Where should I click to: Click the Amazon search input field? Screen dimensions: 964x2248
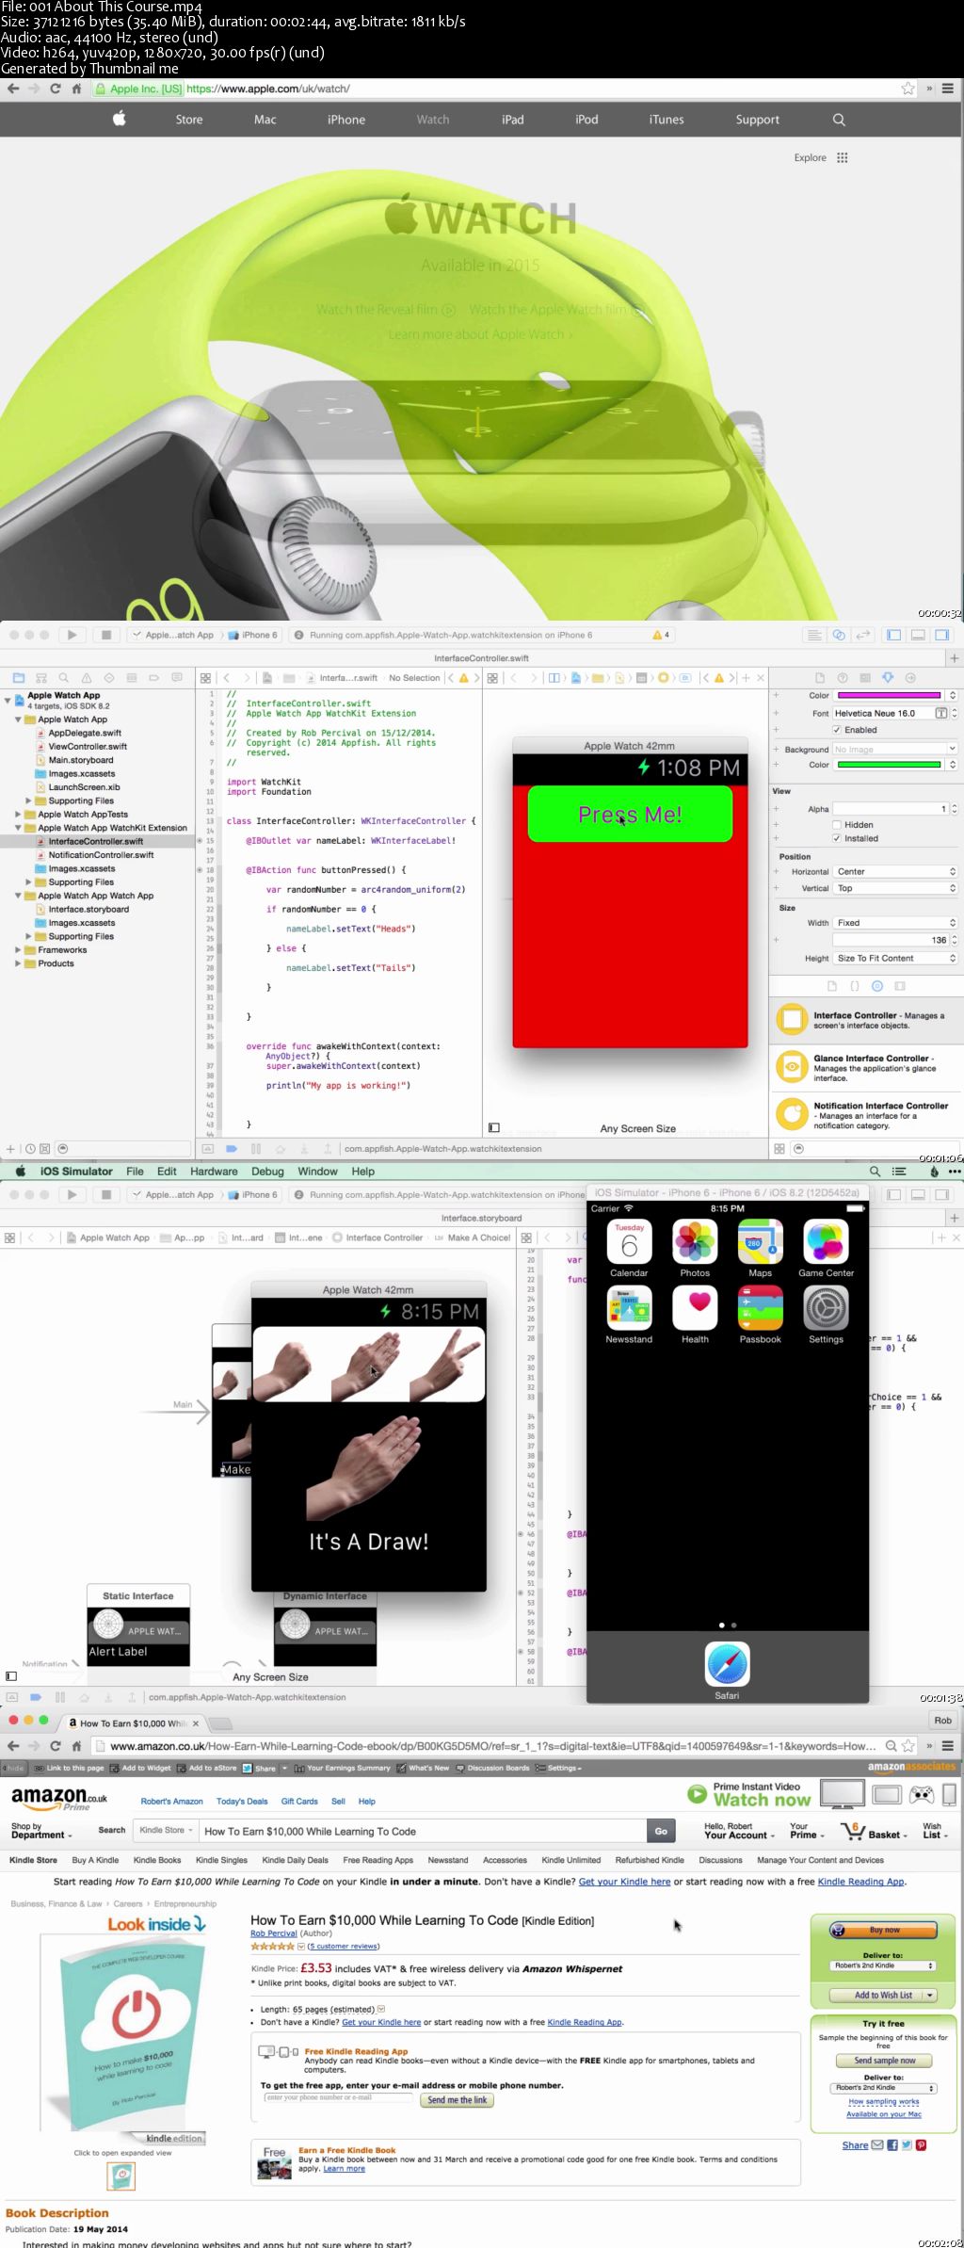[x=422, y=1831]
